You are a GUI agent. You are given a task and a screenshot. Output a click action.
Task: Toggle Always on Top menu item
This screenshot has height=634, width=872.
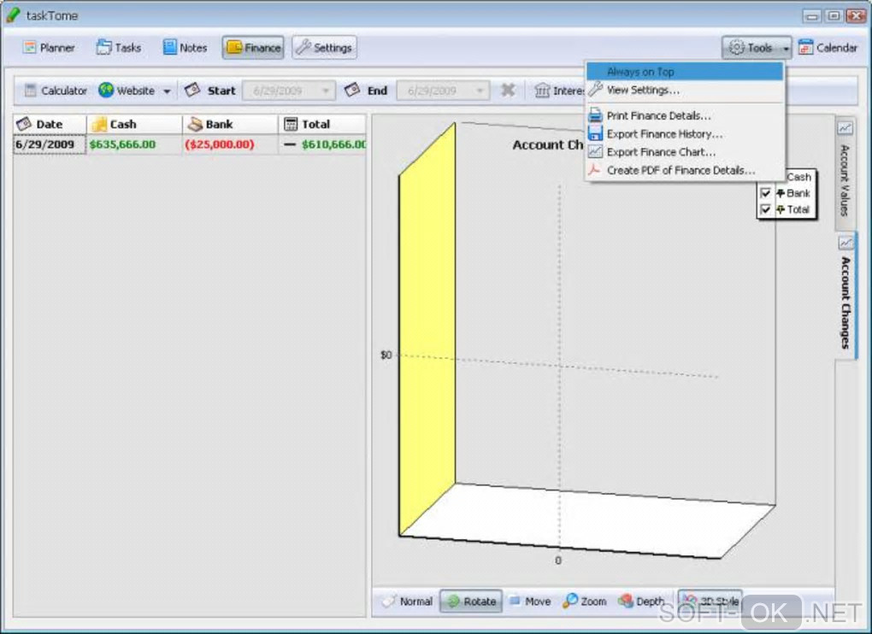[685, 72]
